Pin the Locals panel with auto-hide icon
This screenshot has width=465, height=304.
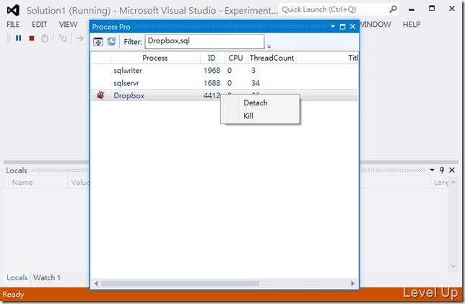coord(442,170)
